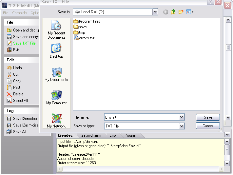This screenshot has height=175, width=233.
Task: Expand the Save in location dropdown
Action: point(155,12)
